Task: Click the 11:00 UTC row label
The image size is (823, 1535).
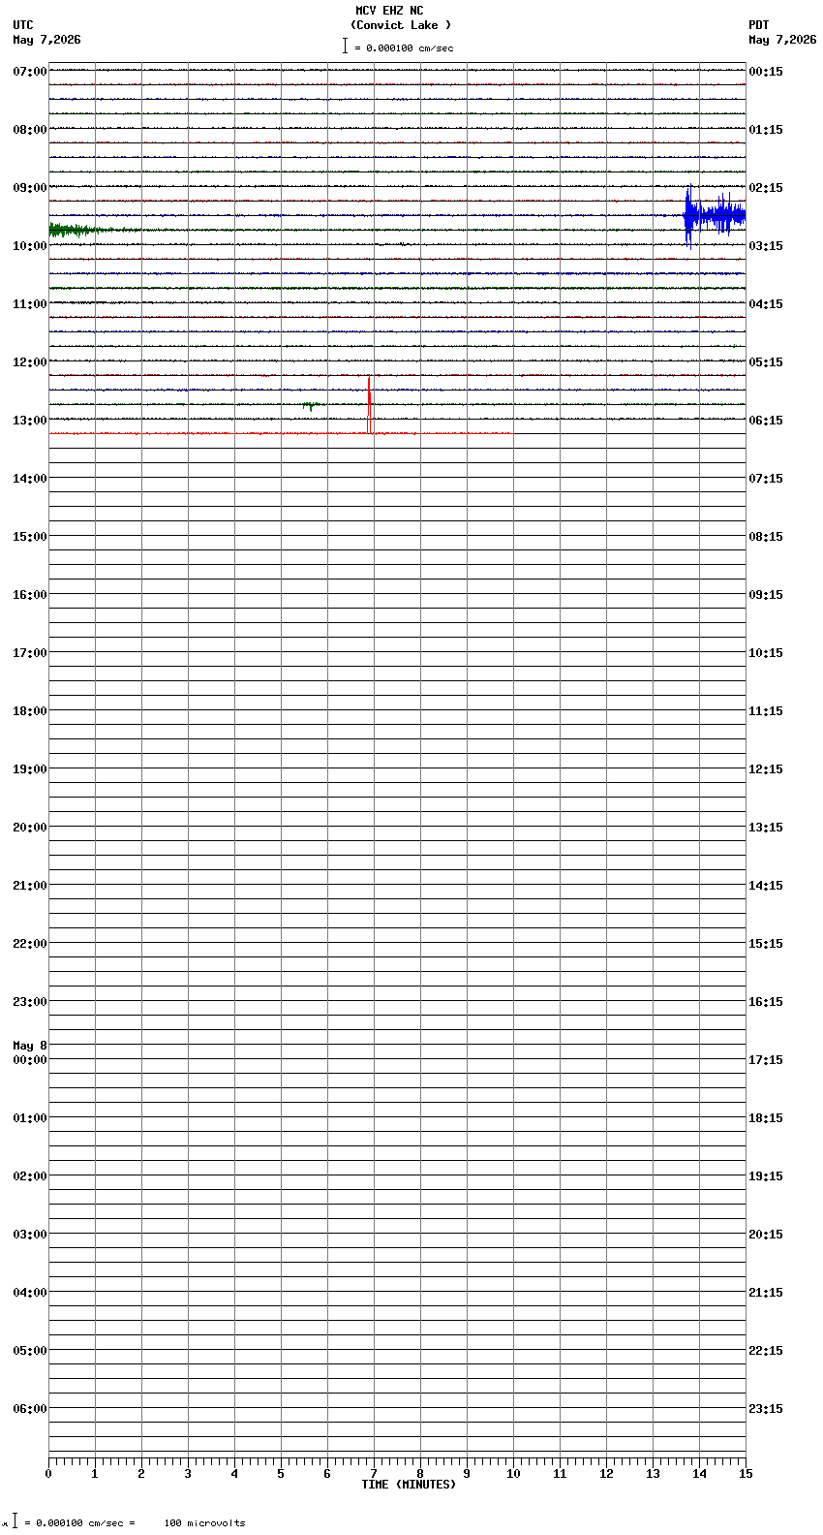Action: [x=30, y=304]
